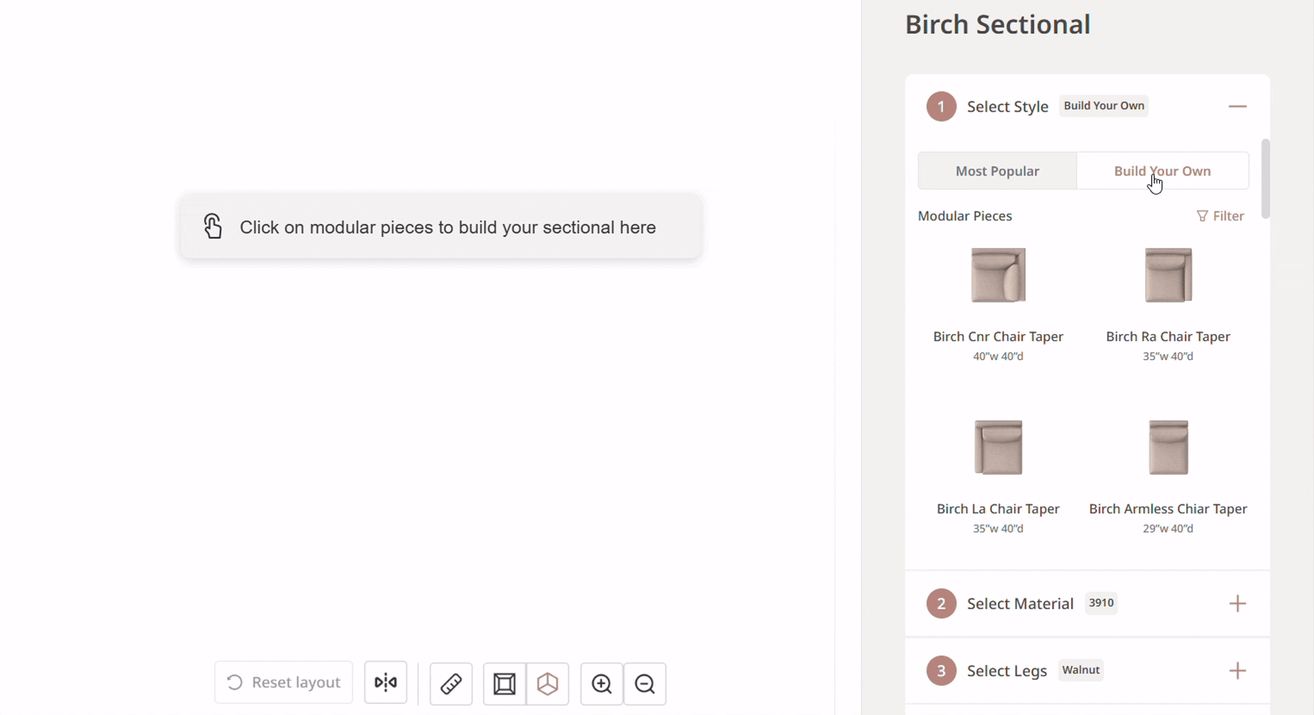The width and height of the screenshot is (1314, 715).
Task: Switch to the Most Popular tab
Action: 997,171
